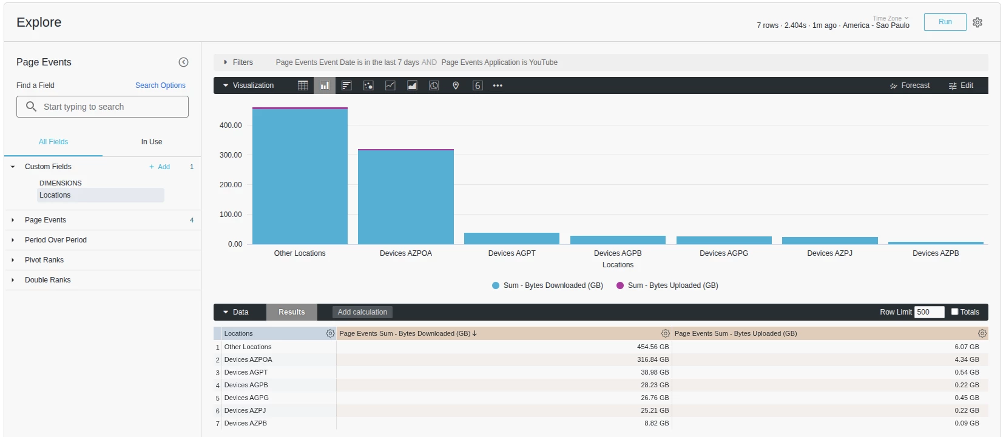Viewport: 1006px width, 437px height.
Task: Select the line chart visualization icon
Action: coord(390,85)
